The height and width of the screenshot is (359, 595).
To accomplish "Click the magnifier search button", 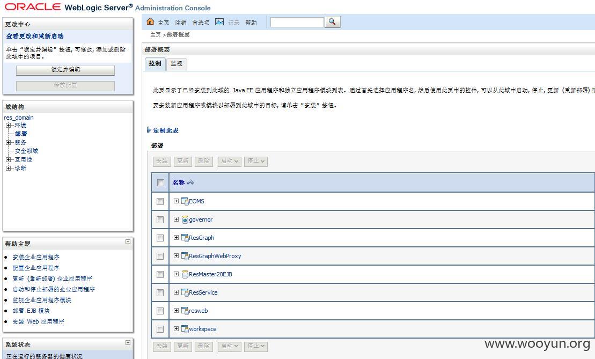I will (x=332, y=22).
